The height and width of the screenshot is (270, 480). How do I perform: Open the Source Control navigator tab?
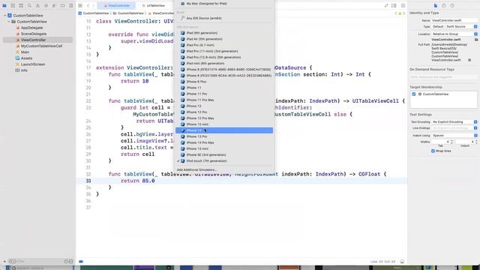13,5
